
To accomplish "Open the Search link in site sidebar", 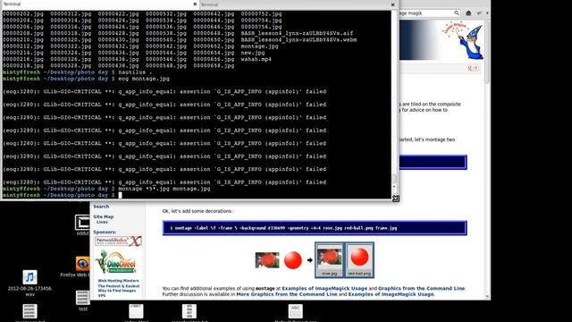I will pyautogui.click(x=101, y=207).
